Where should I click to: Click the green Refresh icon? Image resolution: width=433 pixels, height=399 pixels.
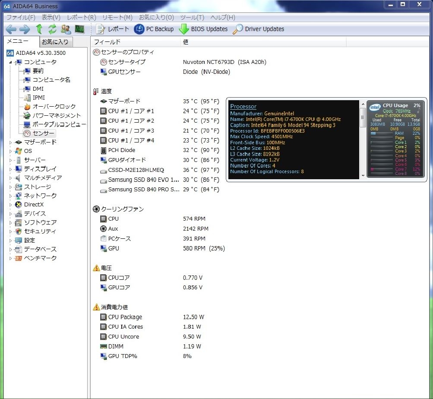52,29
